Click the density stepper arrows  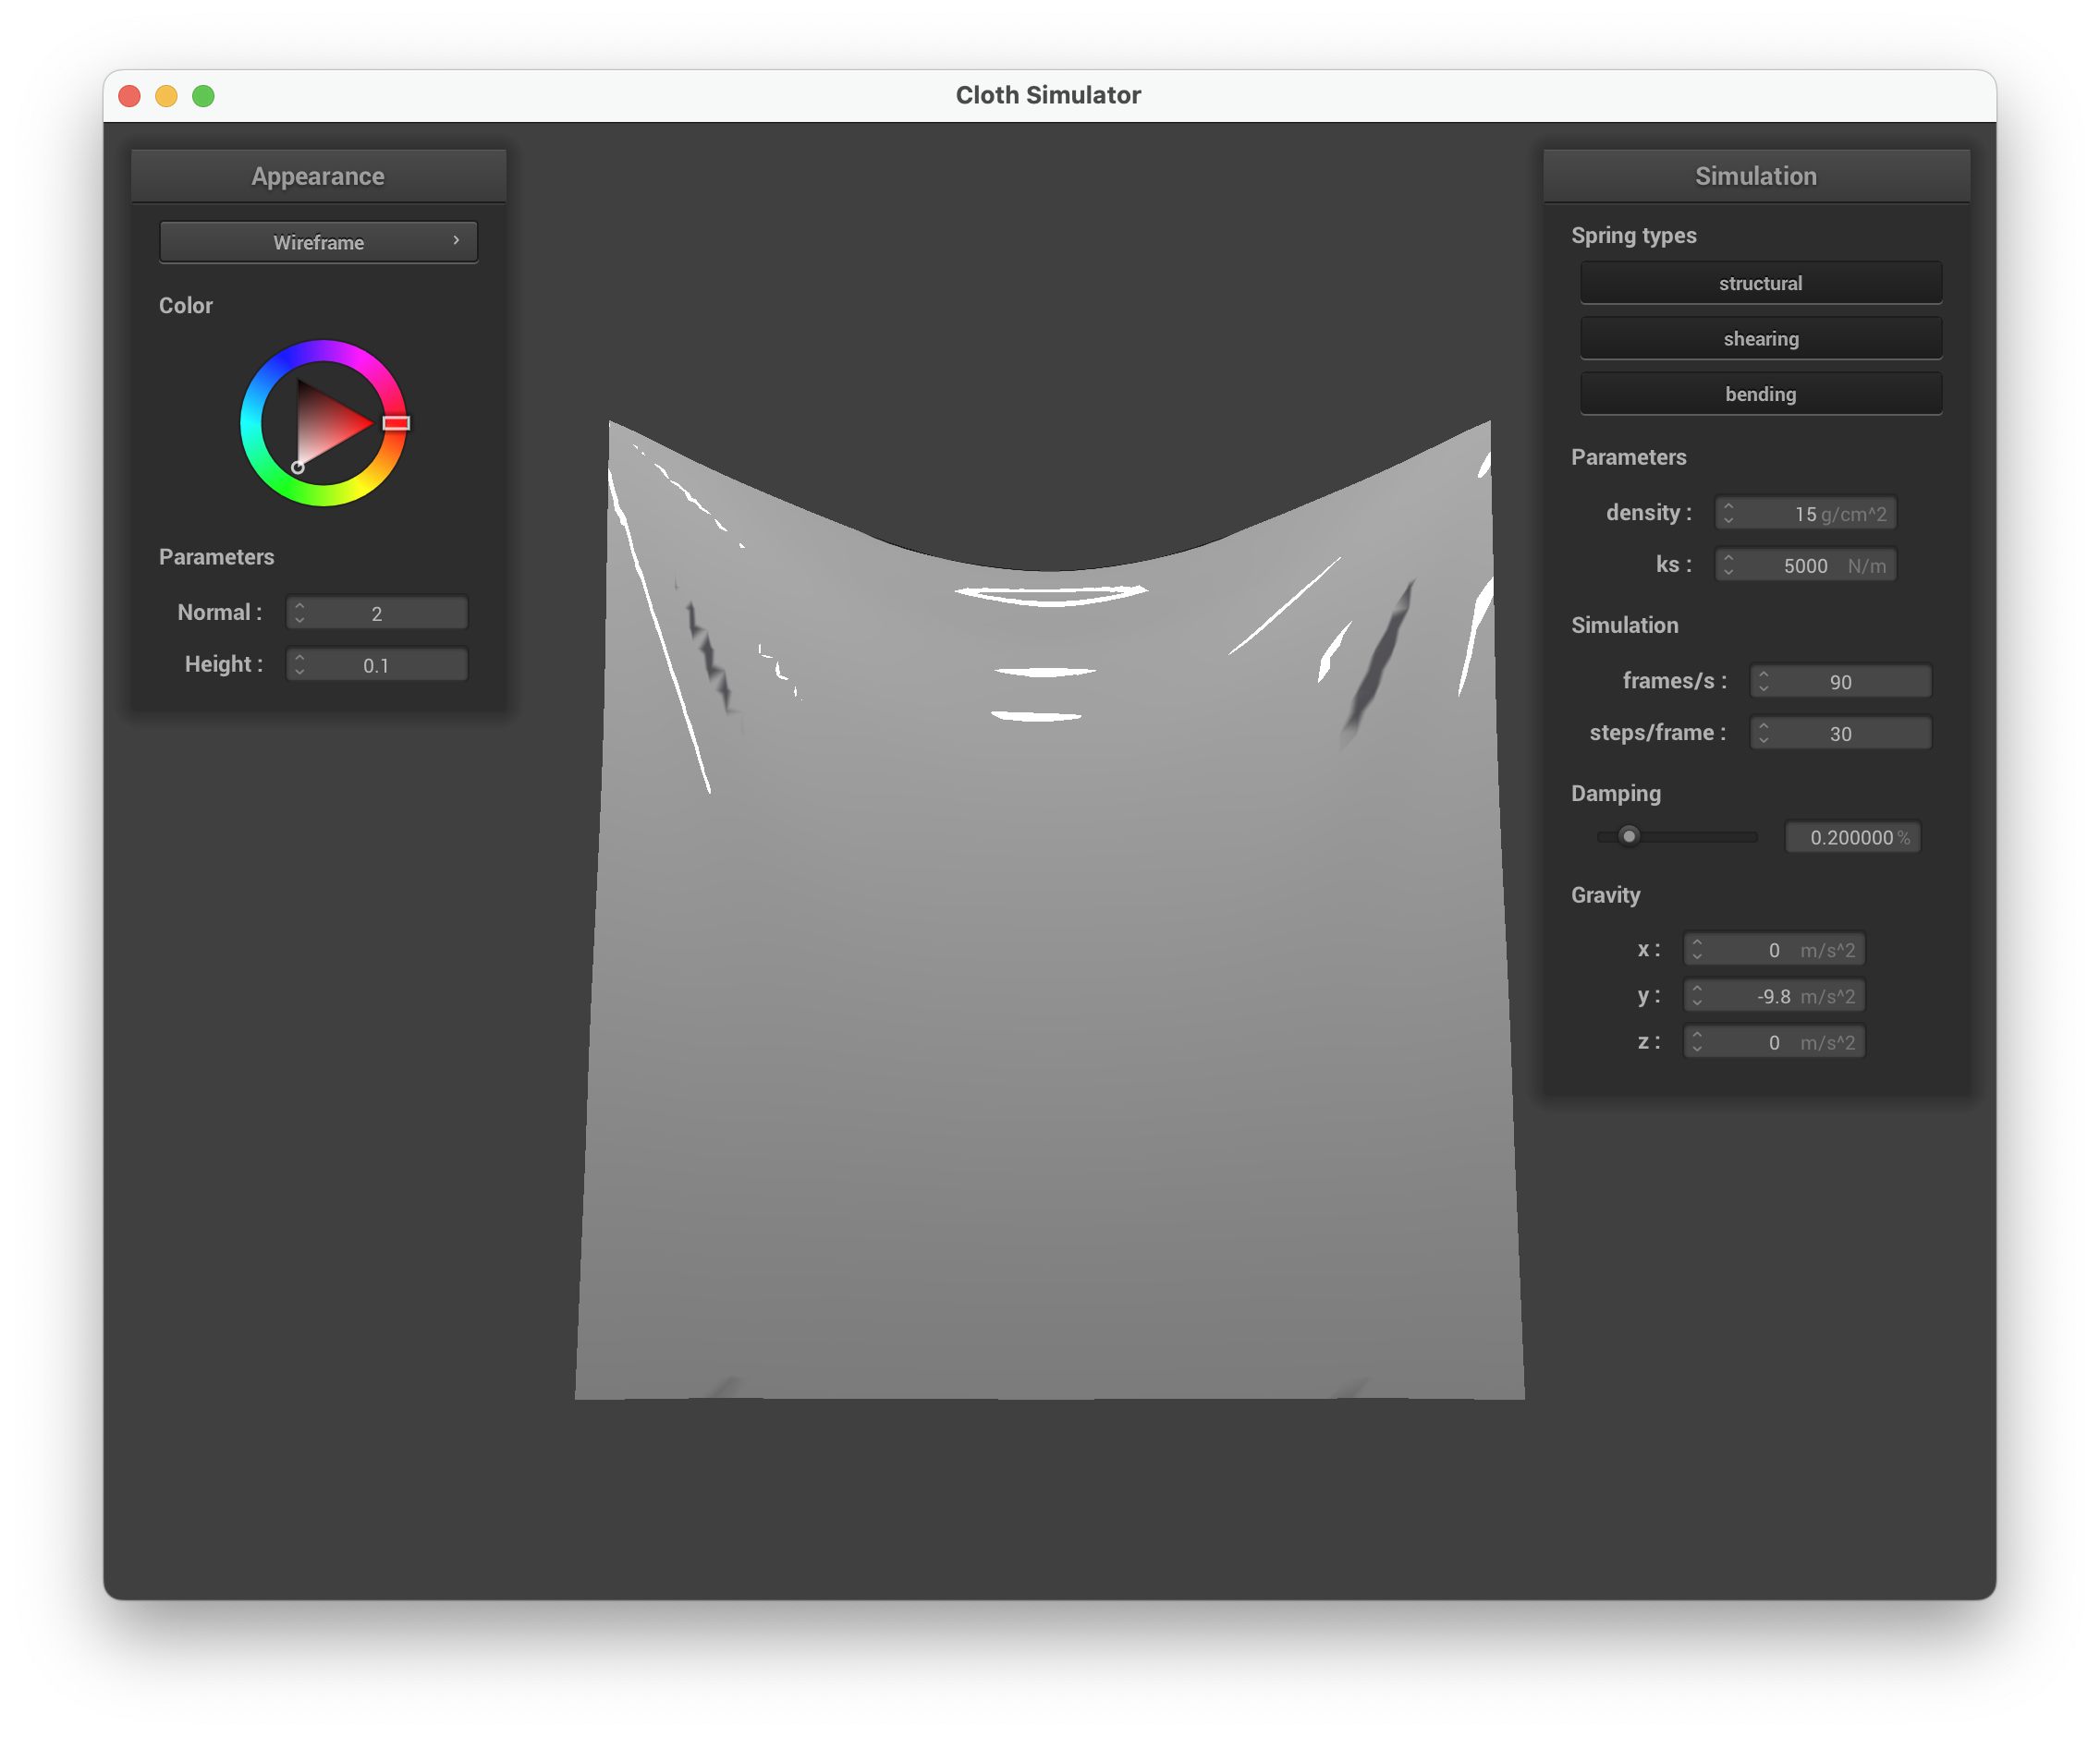[x=1728, y=513]
